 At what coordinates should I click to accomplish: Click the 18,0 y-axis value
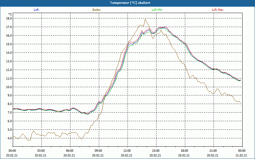(10, 18)
